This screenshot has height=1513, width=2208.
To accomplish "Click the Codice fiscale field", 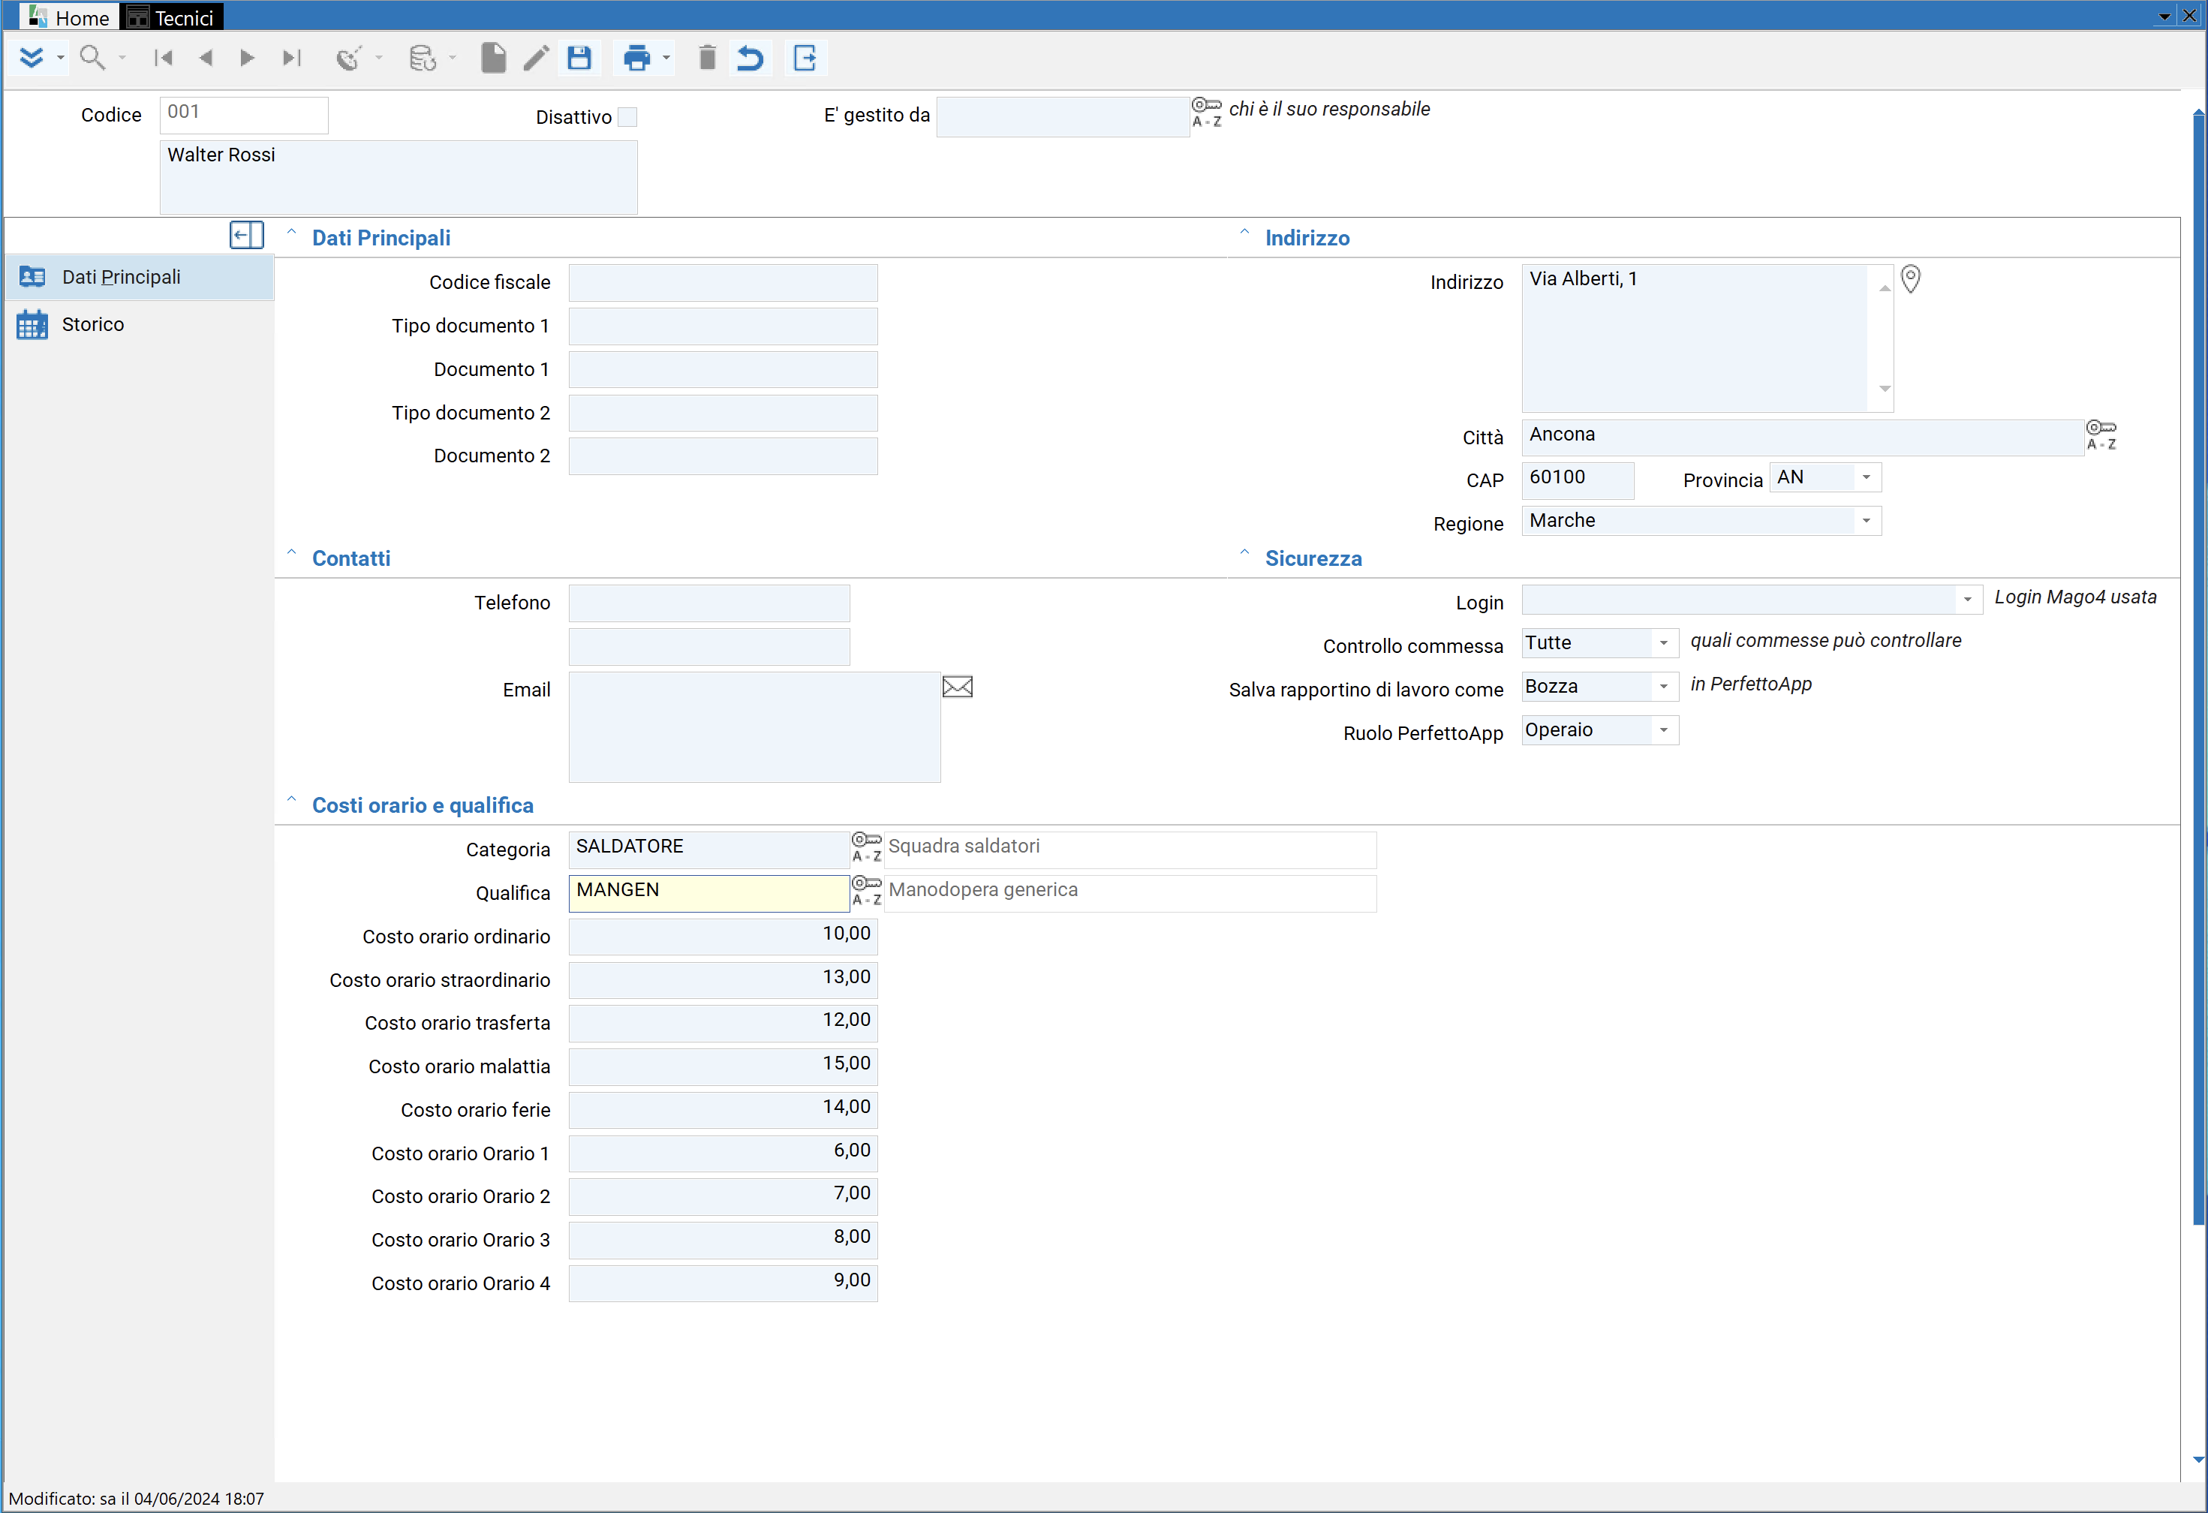I will click(x=723, y=282).
